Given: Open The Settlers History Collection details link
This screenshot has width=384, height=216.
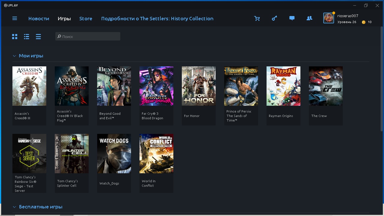Looking at the screenshot, I should pos(157,19).
